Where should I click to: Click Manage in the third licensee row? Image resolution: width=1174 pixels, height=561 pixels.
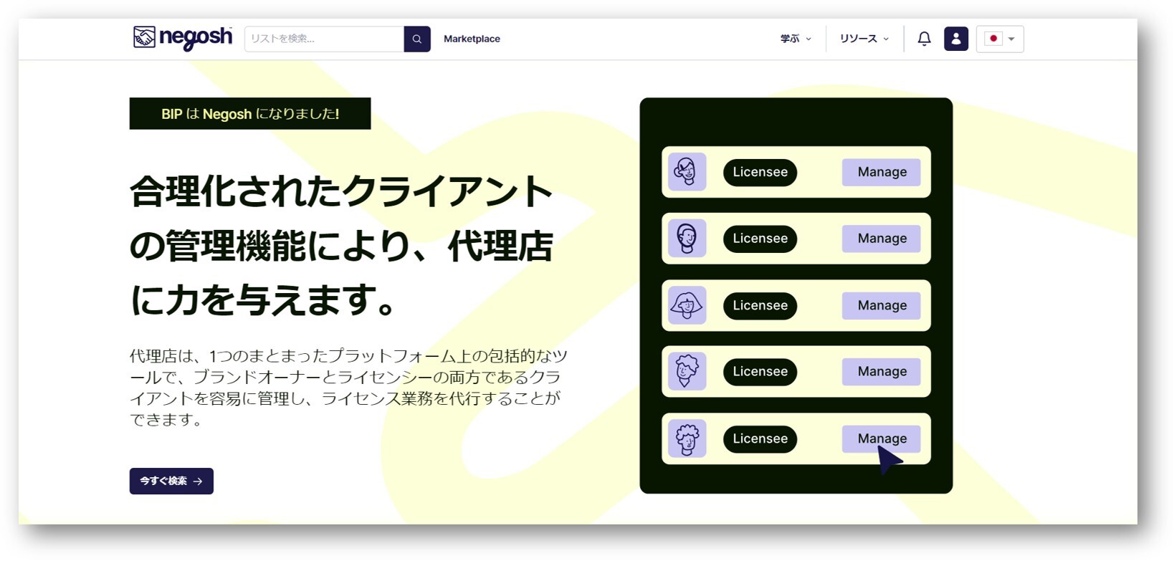[x=881, y=305]
